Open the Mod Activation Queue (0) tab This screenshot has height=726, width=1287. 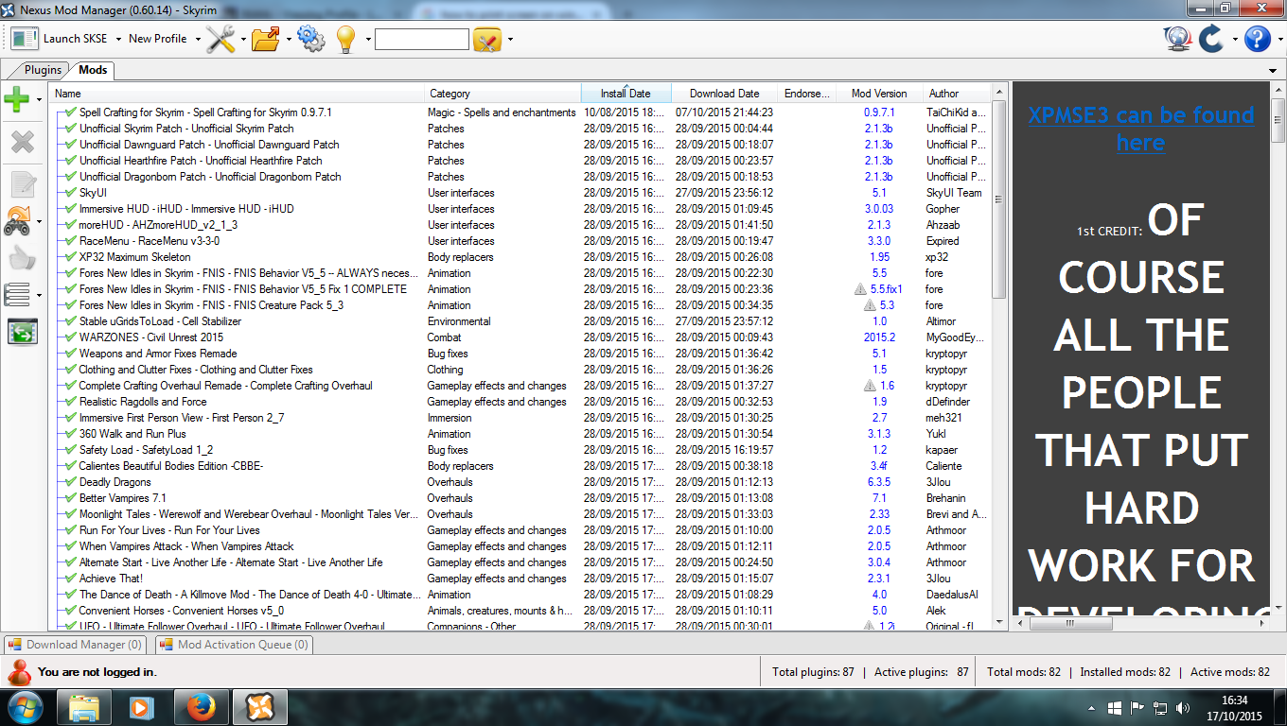(234, 645)
